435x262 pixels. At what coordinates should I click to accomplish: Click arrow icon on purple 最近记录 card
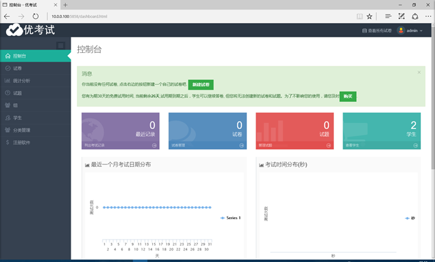coord(154,145)
